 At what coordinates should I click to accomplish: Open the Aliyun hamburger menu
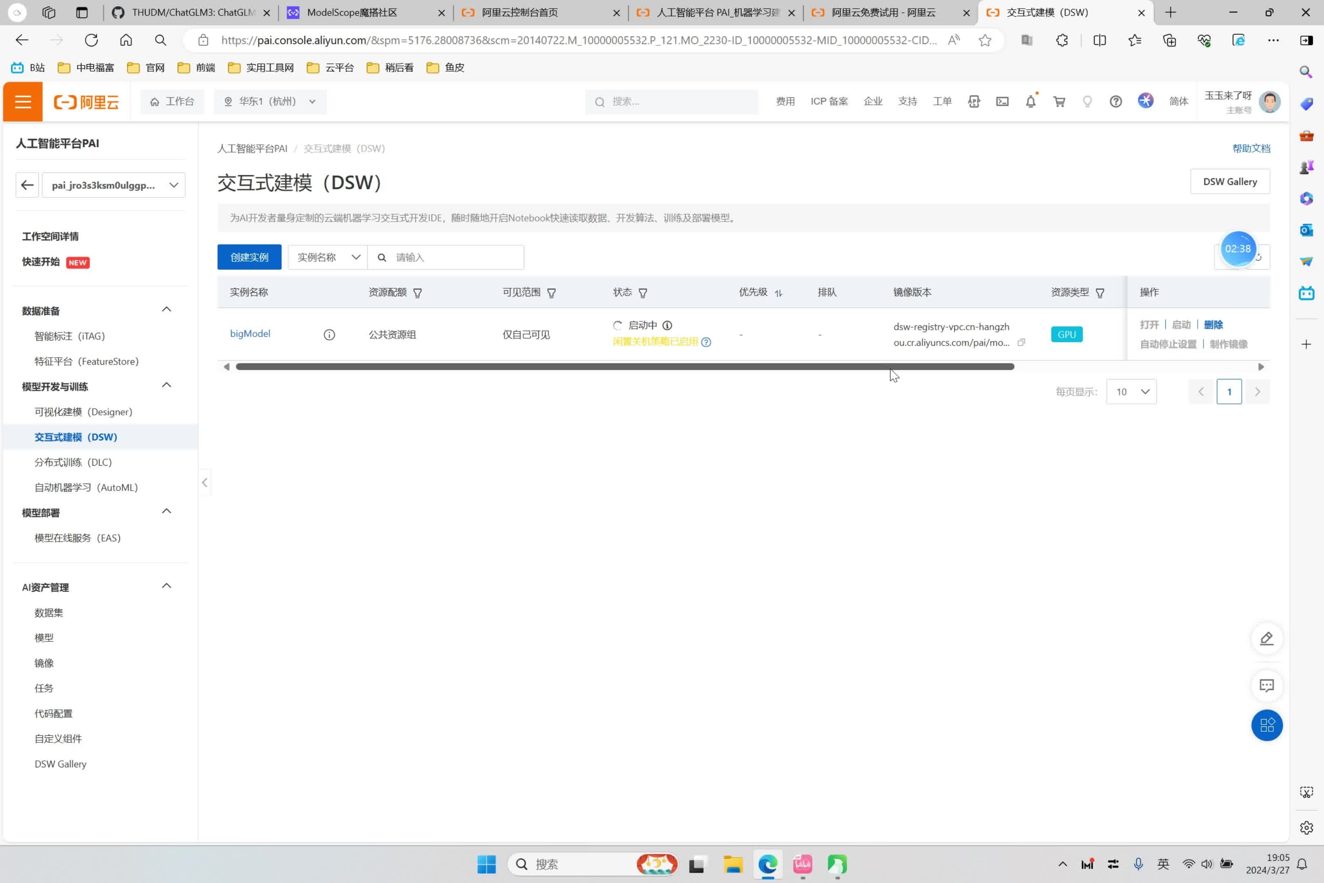[22, 101]
